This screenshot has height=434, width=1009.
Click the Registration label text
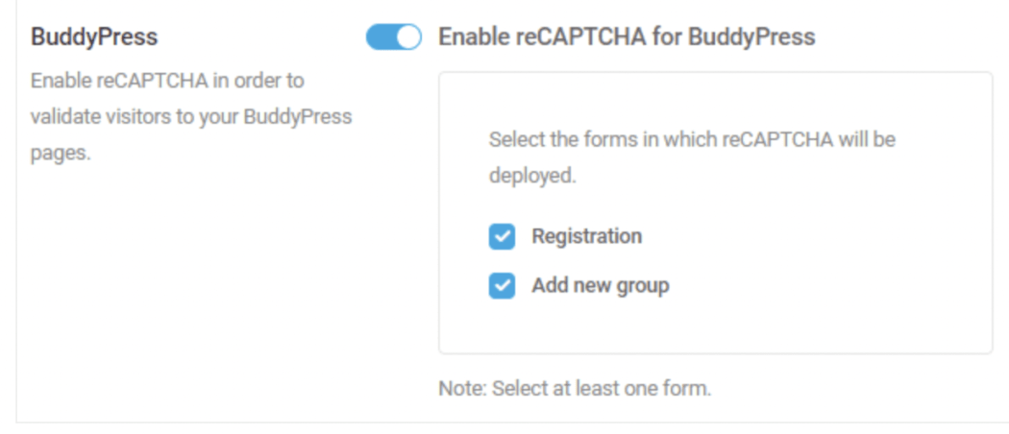[x=586, y=236]
